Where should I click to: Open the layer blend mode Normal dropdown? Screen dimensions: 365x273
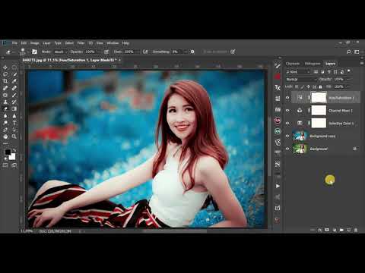click(x=301, y=80)
